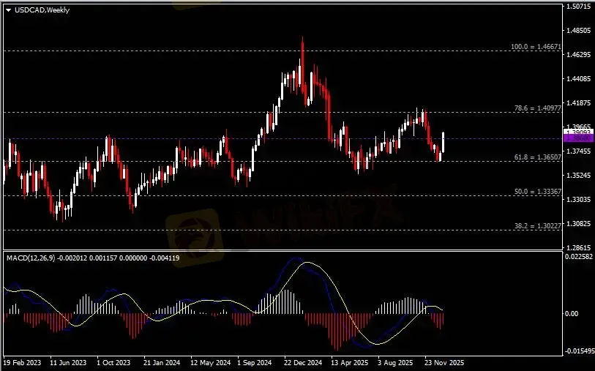Open the chart menu triangle beside USDCAD,Weekly
The width and height of the screenshot is (595, 371).
pyautogui.click(x=8, y=10)
